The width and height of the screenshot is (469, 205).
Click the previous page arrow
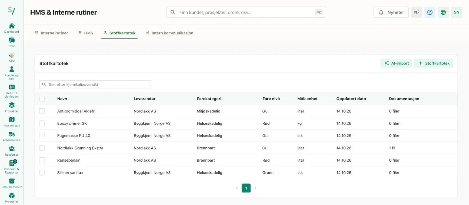click(237, 188)
